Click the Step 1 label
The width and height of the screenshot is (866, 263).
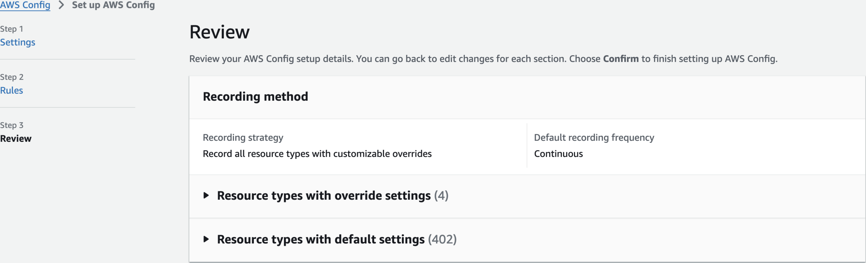[x=11, y=29]
